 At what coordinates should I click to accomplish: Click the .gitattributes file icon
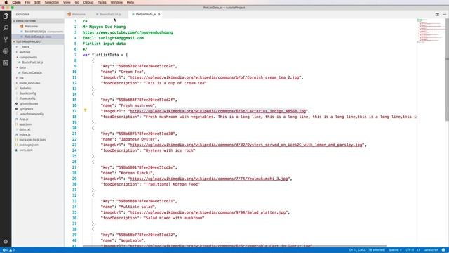[x=17, y=103]
